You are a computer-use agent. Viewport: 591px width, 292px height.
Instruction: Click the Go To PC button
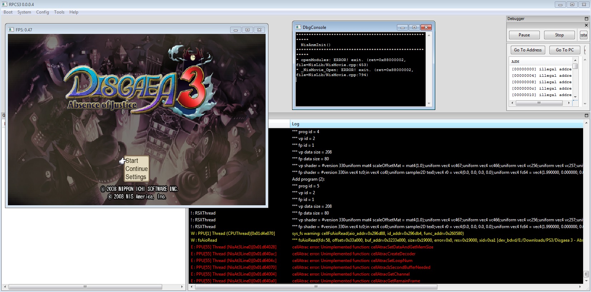pyautogui.click(x=565, y=50)
